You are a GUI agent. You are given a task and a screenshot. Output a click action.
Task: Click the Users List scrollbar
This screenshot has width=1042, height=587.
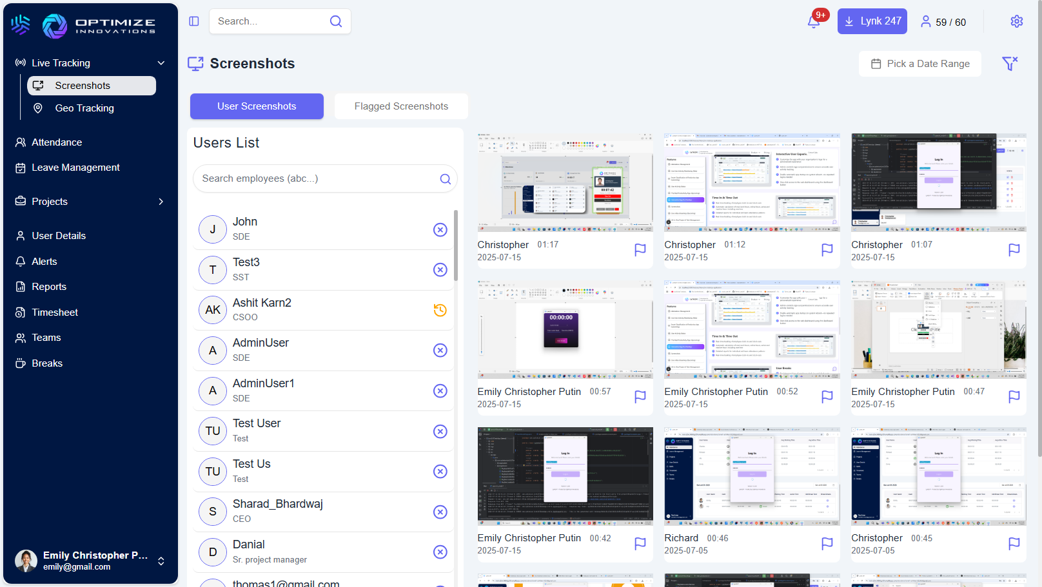coord(456,245)
